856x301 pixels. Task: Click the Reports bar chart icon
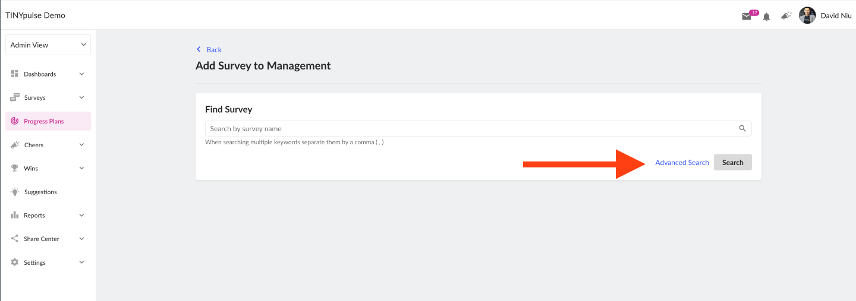pyautogui.click(x=15, y=215)
